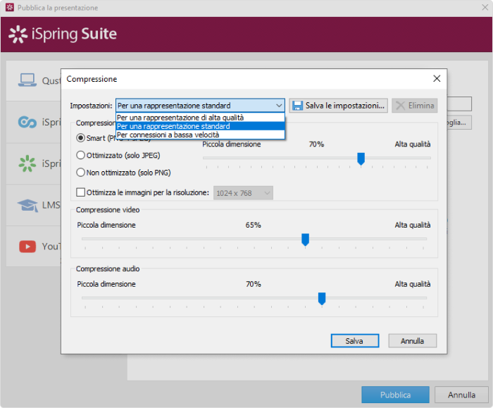Image resolution: width=493 pixels, height=408 pixels.
Task: Choose Per una rappresentazione standard in the list
Action: coord(200,126)
